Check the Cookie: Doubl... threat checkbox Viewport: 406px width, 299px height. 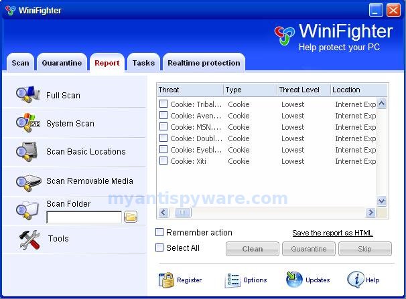(x=163, y=138)
